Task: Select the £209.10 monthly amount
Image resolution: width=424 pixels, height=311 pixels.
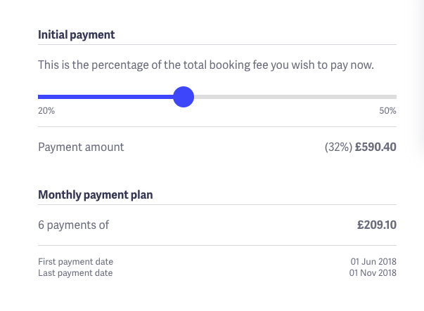Action: (377, 225)
